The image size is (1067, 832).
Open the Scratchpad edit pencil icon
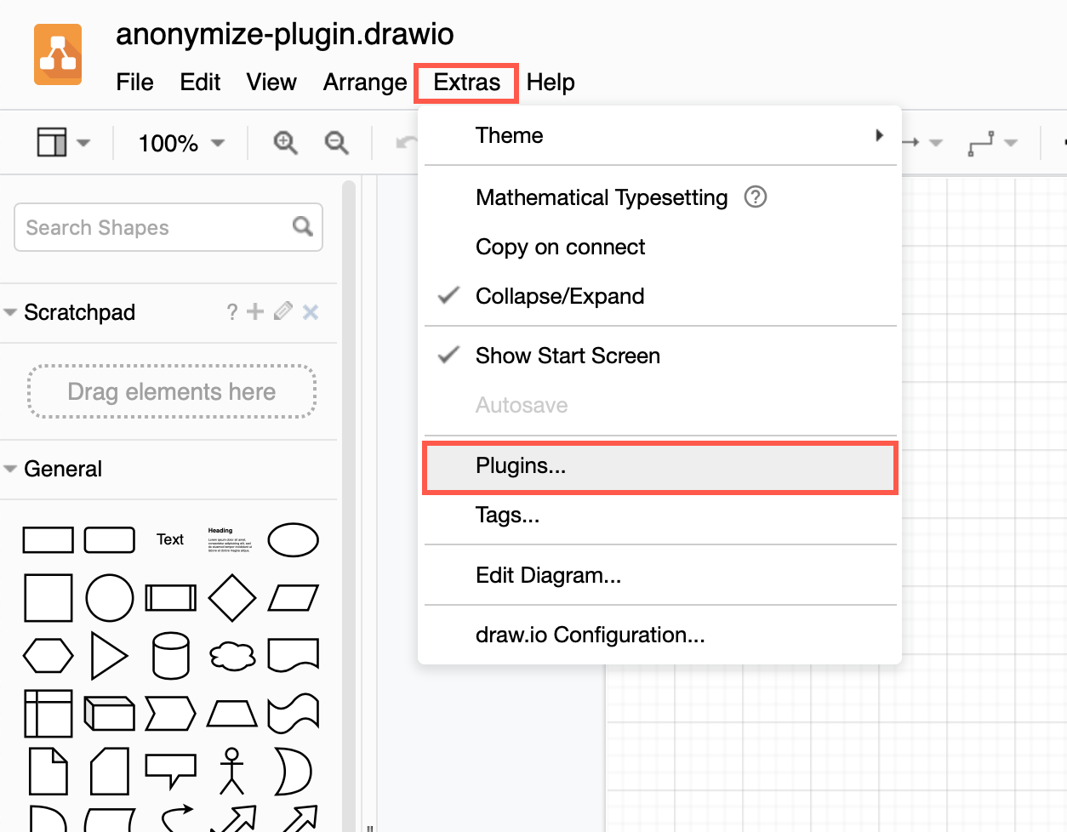[282, 311]
